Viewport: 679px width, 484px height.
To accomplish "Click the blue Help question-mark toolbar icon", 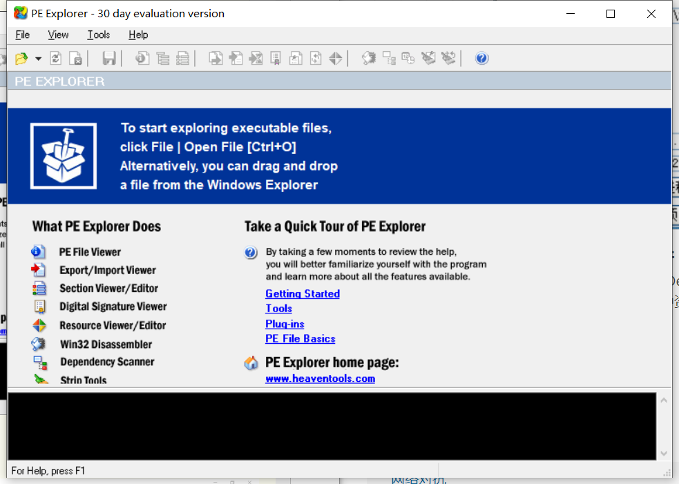I will [x=482, y=59].
